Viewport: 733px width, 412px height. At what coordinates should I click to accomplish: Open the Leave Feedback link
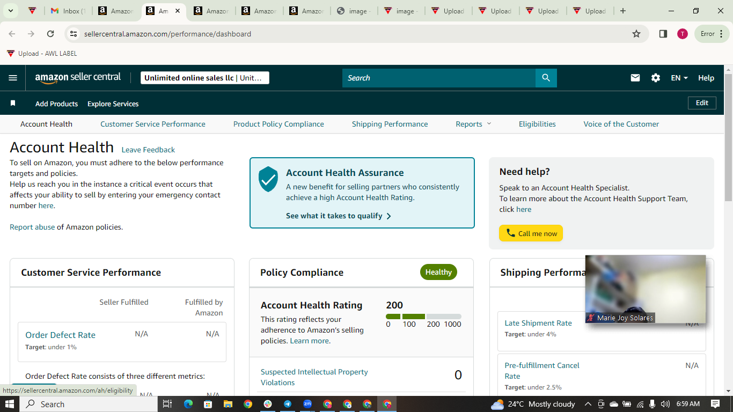(148, 150)
